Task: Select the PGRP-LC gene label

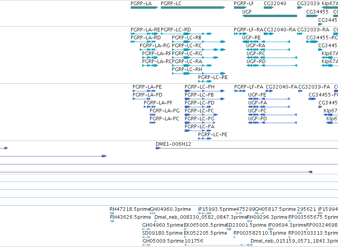Action: click(171, 4)
